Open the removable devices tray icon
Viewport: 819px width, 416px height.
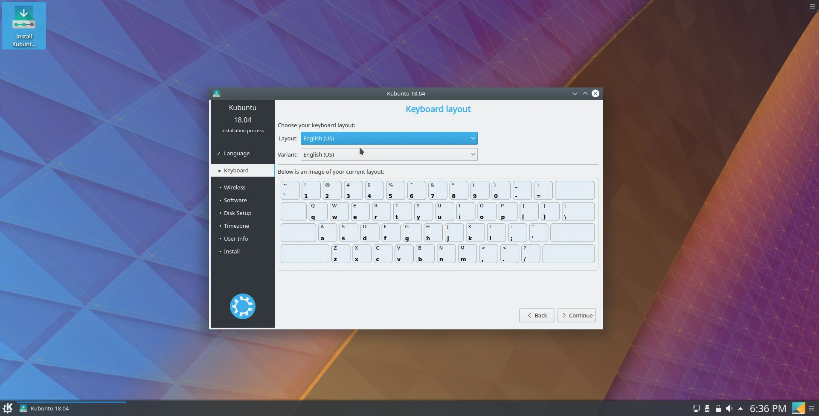pyautogui.click(x=707, y=408)
